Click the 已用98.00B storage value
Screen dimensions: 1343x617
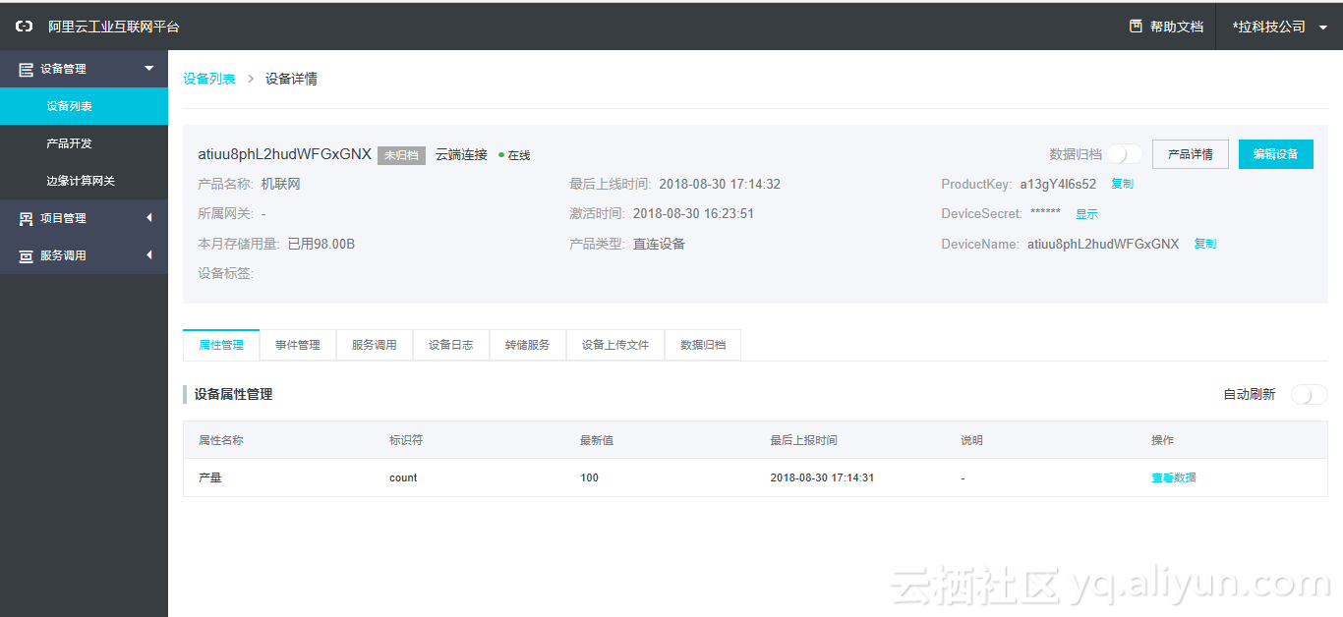tap(321, 244)
